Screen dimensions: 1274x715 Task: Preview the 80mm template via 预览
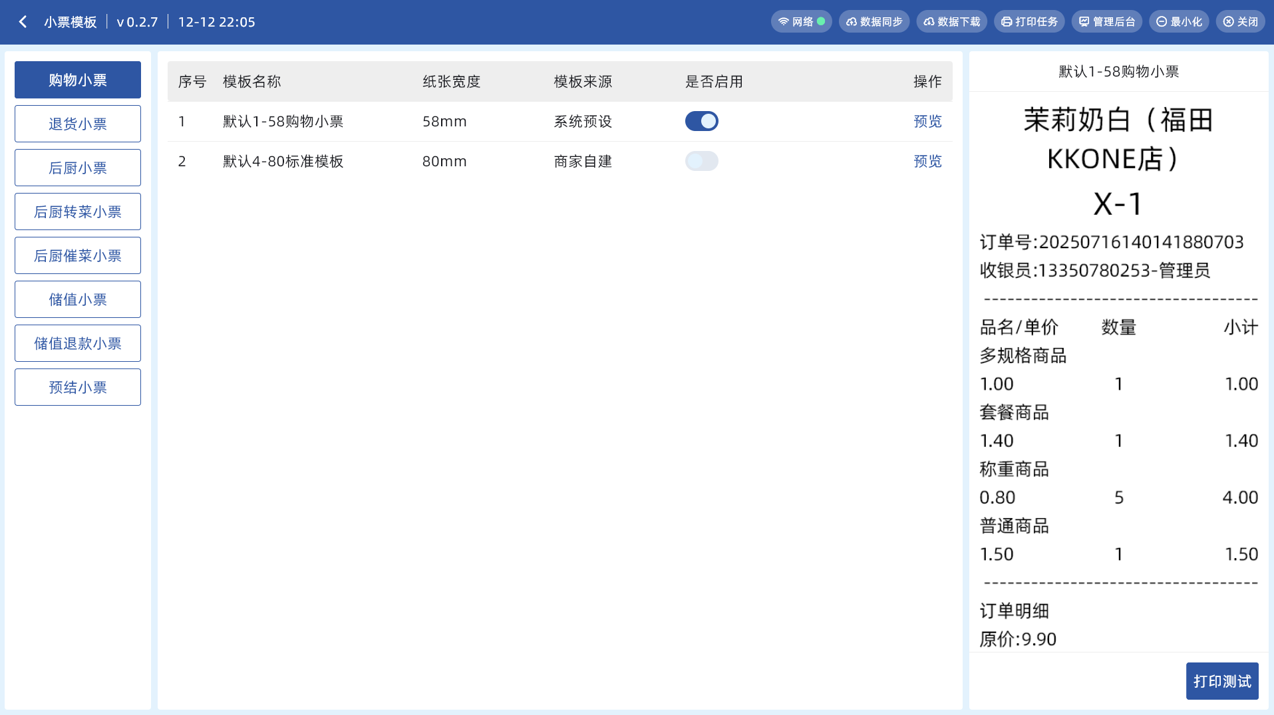coord(927,161)
